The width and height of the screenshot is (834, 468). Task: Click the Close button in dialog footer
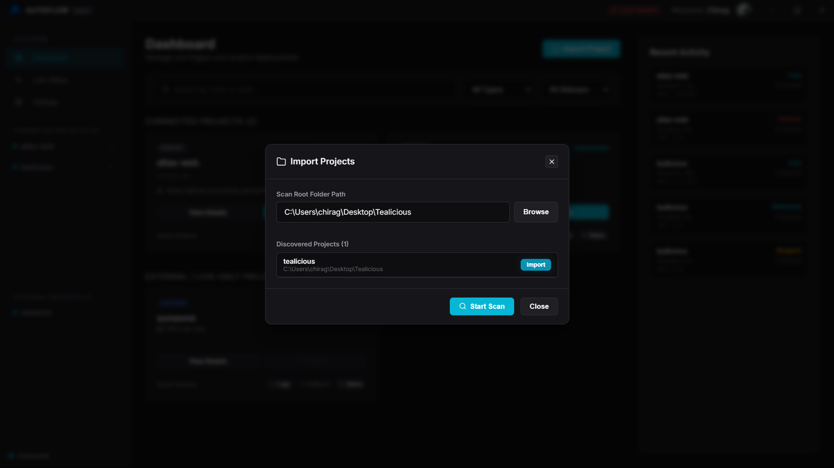[539, 306]
